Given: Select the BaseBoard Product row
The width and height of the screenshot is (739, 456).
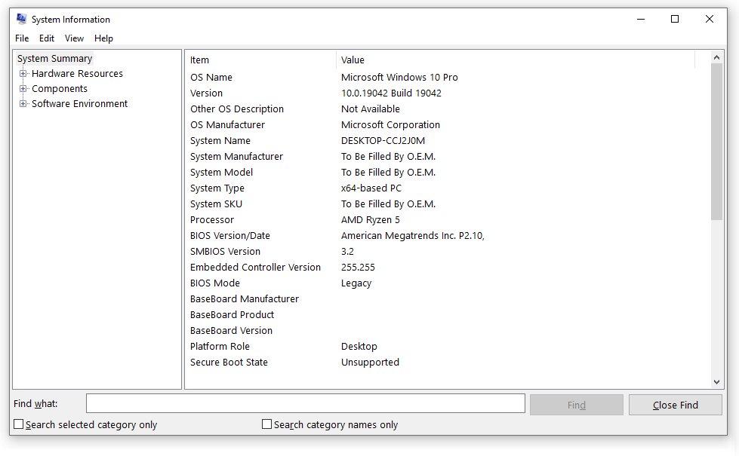Looking at the screenshot, I should 232,315.
